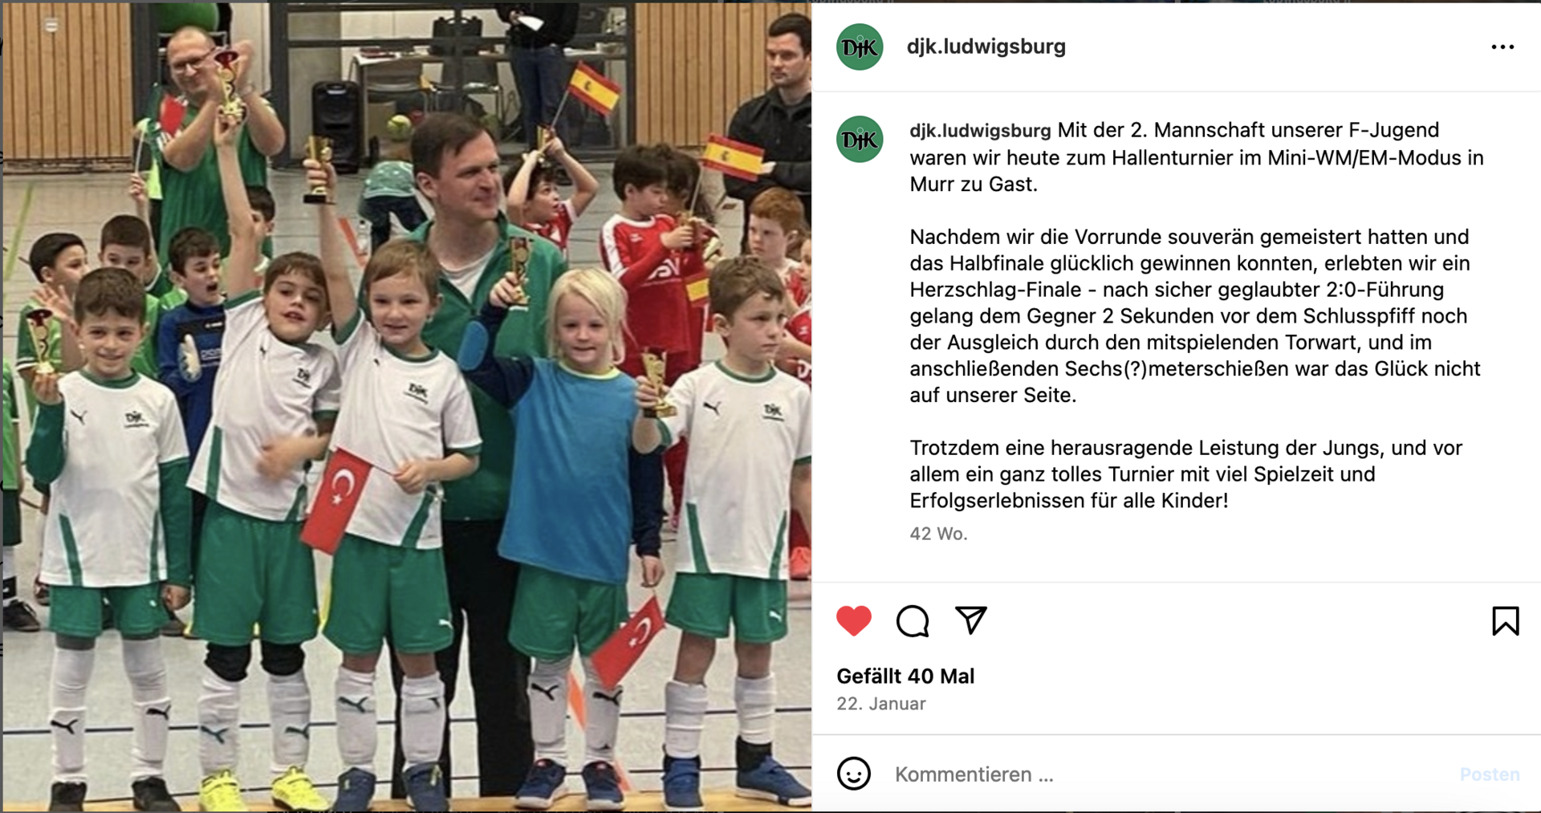Open the three-dot options menu

click(x=1502, y=47)
